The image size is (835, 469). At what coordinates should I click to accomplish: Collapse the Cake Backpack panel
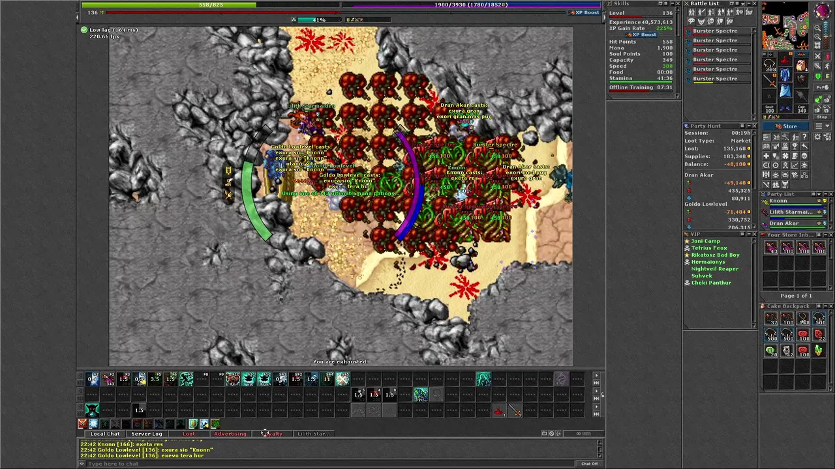pos(826,306)
